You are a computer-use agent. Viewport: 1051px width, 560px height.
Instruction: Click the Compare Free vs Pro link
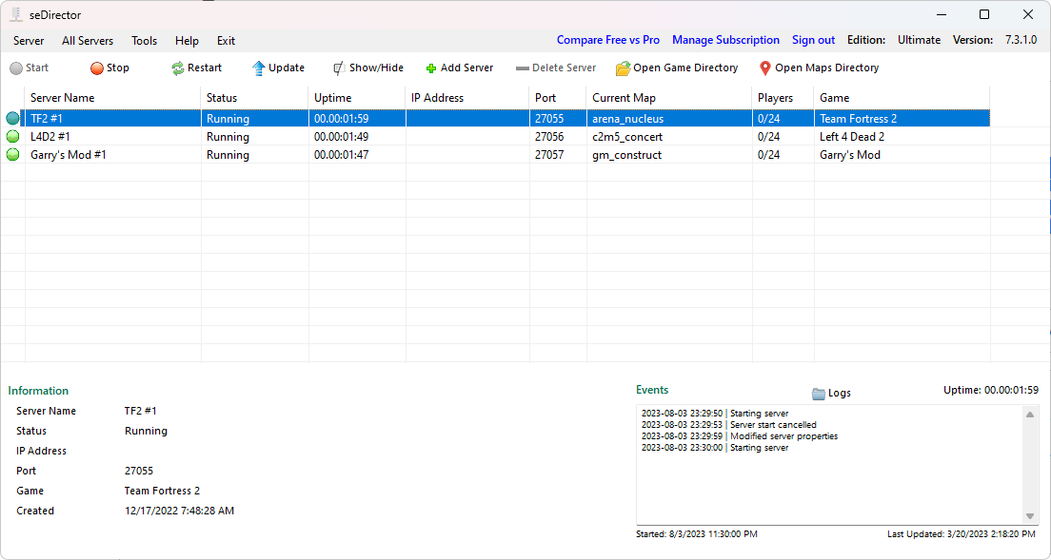coord(607,40)
